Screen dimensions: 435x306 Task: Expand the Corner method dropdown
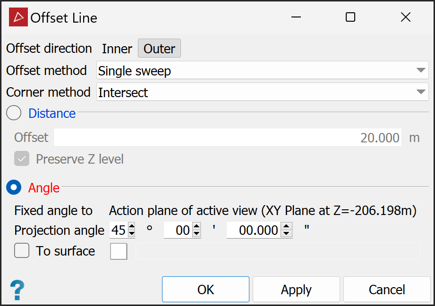point(262,92)
